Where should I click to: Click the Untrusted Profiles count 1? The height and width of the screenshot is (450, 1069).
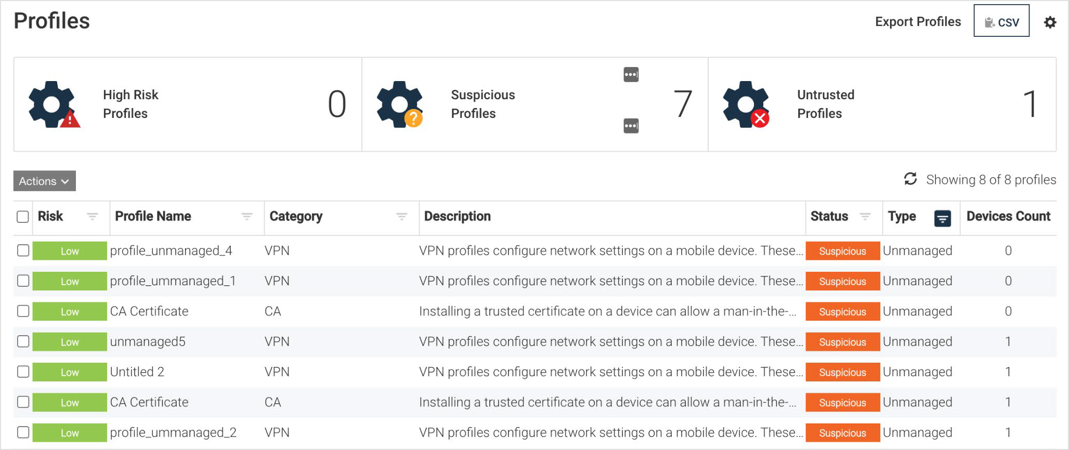[1030, 104]
